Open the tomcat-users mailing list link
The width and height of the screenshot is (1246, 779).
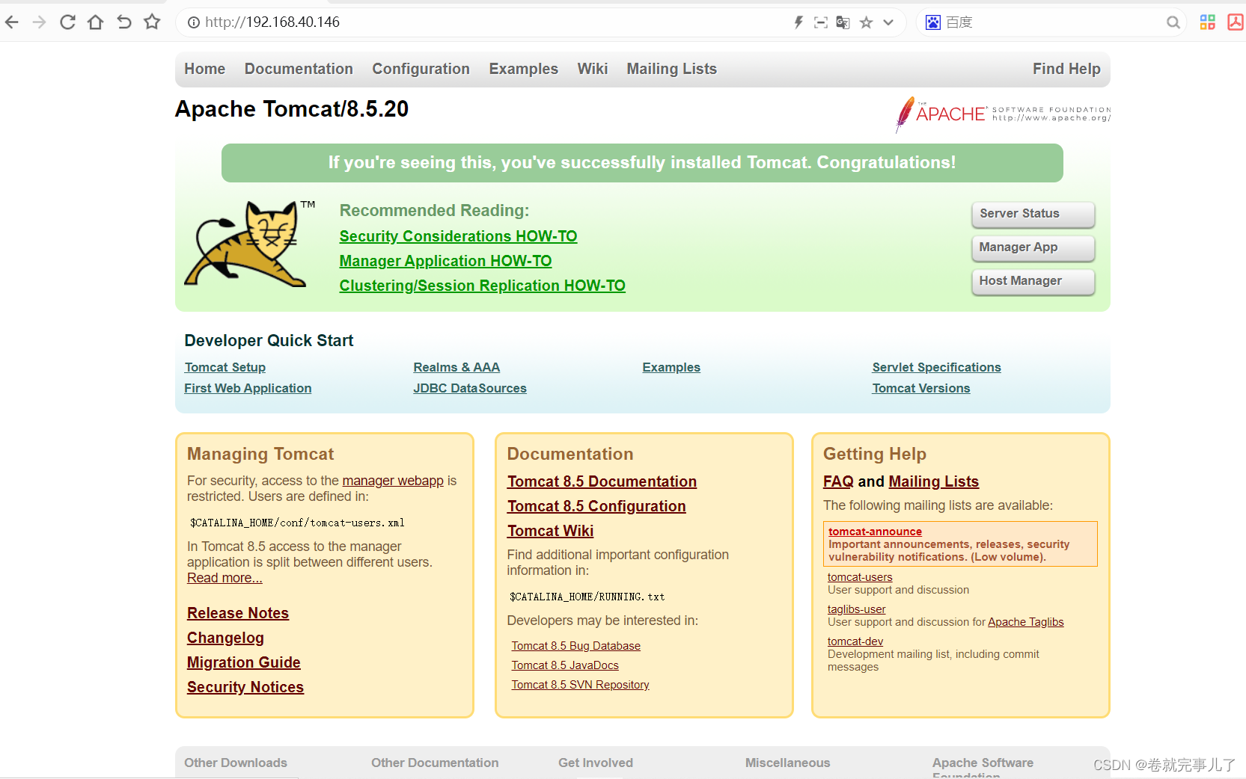(x=860, y=577)
